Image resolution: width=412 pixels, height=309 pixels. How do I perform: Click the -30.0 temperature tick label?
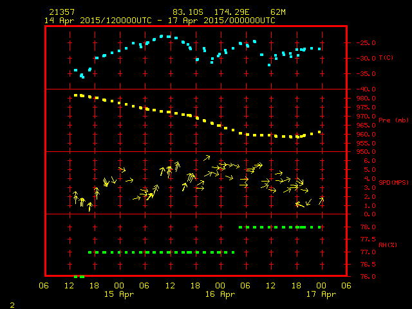(x=366, y=59)
